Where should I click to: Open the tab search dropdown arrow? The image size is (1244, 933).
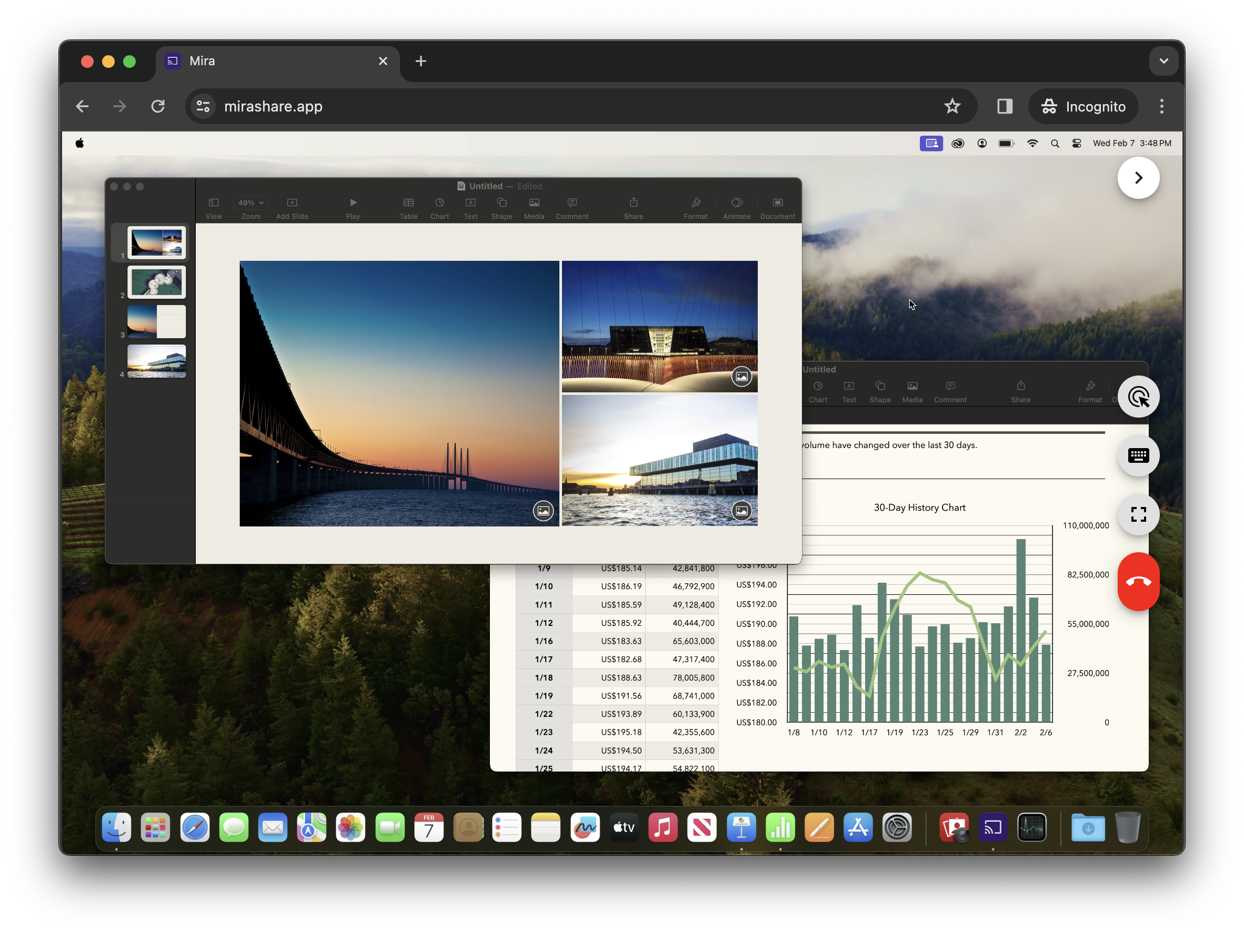pos(1163,61)
